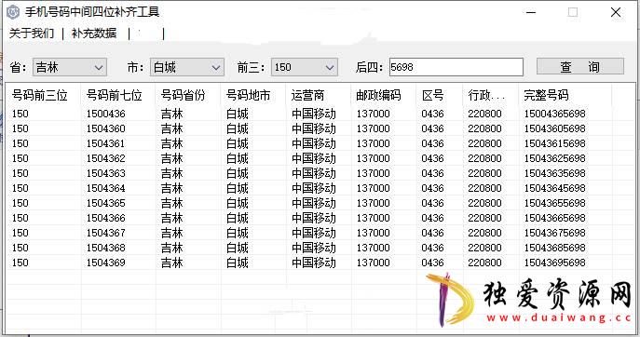The width and height of the screenshot is (640, 337).
Task: Select the cell 1504367
Action: pyautogui.click(x=105, y=233)
